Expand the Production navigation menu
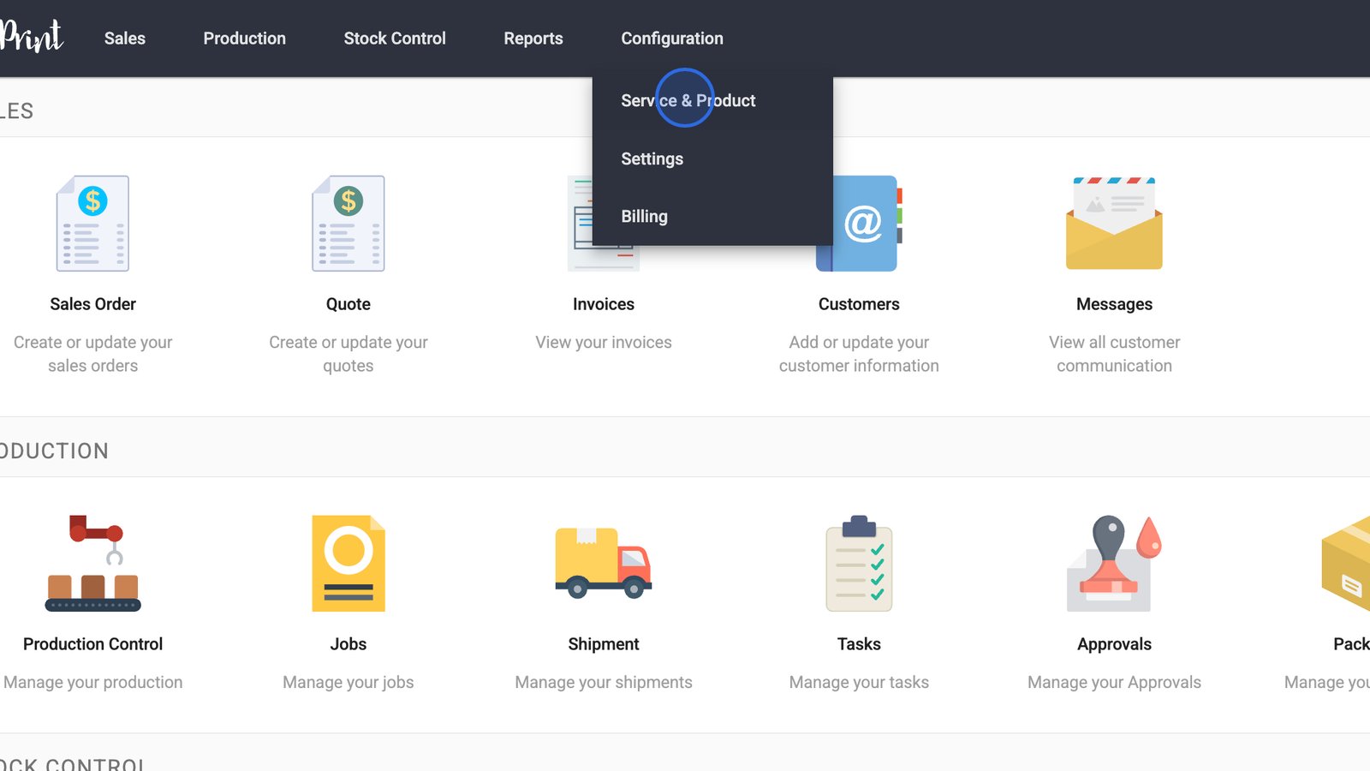This screenshot has width=1370, height=771. pyautogui.click(x=244, y=39)
